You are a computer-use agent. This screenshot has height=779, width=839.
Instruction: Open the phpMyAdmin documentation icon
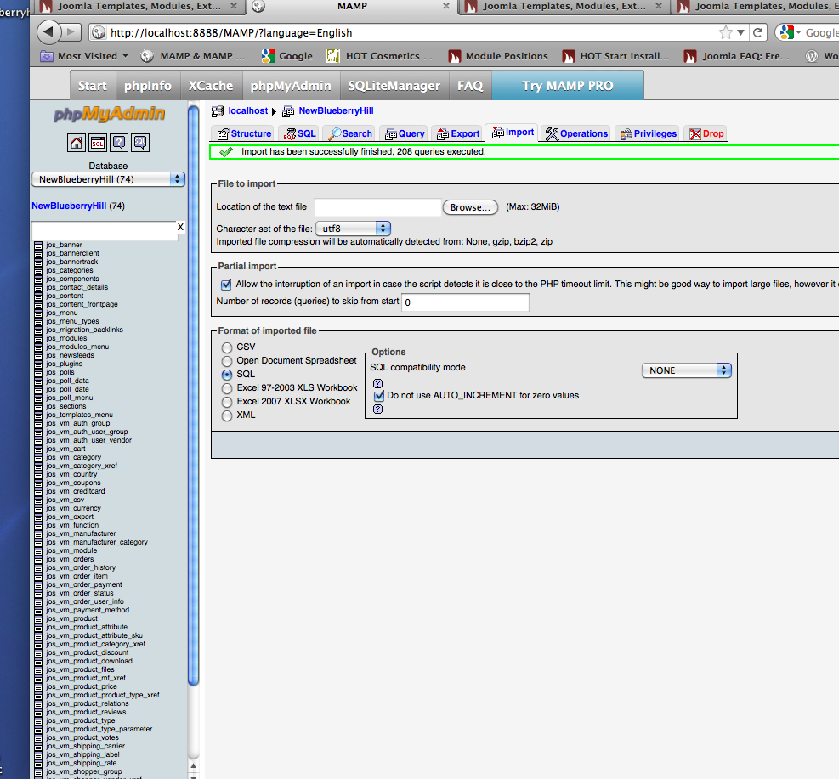click(119, 143)
